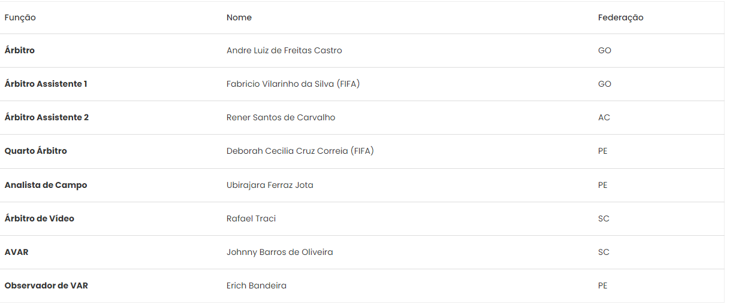
Task: Select Árbitro Assistente 1 label
Action: point(46,84)
